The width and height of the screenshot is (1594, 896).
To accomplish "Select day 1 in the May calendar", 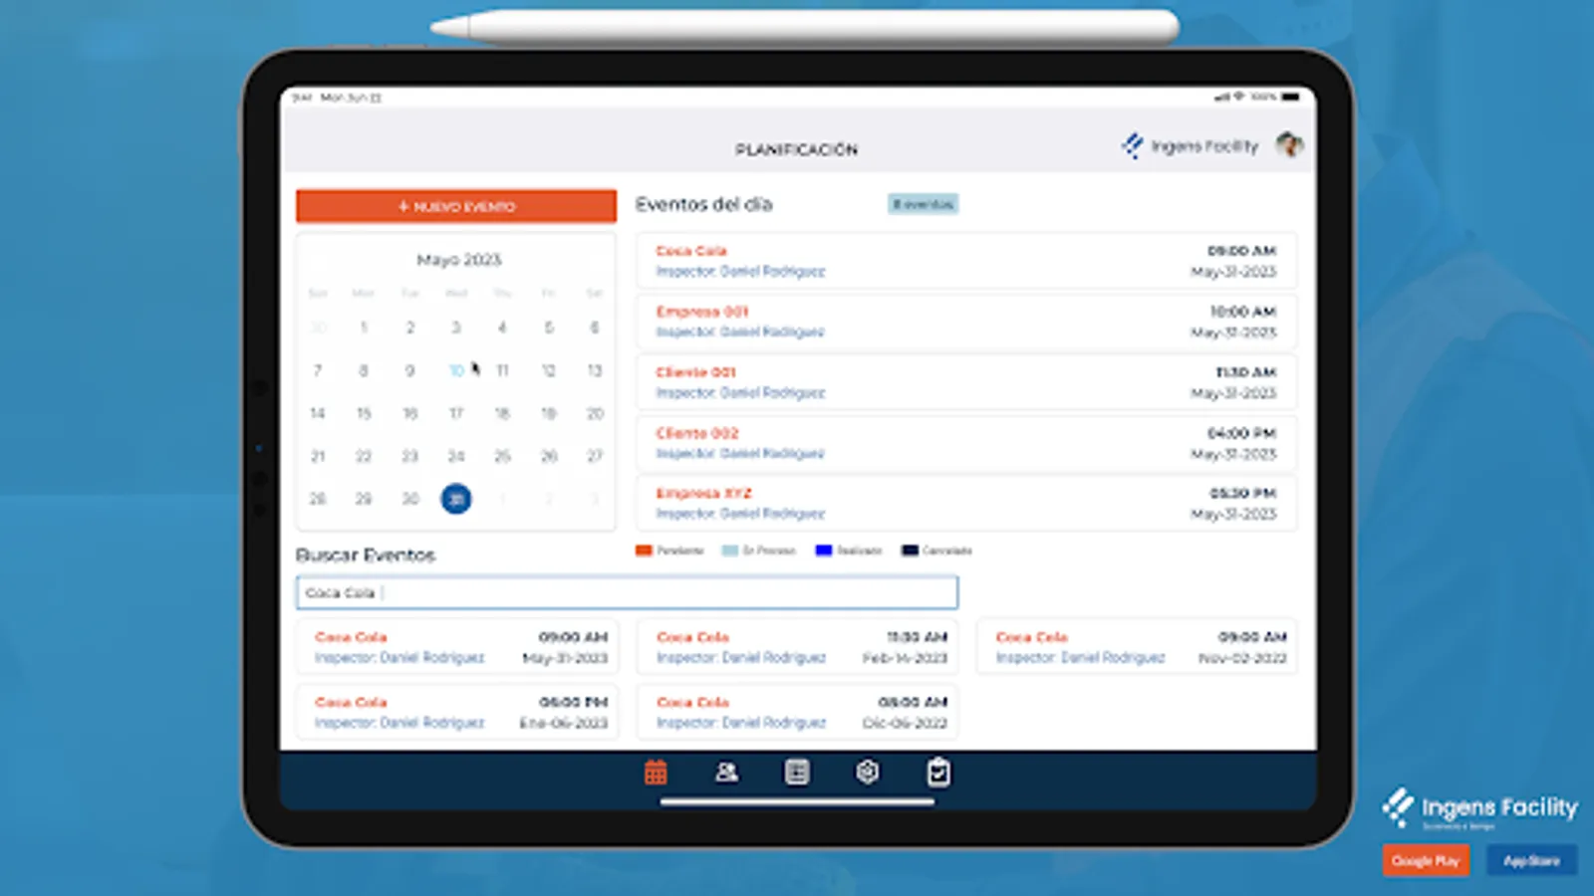I will point(364,328).
